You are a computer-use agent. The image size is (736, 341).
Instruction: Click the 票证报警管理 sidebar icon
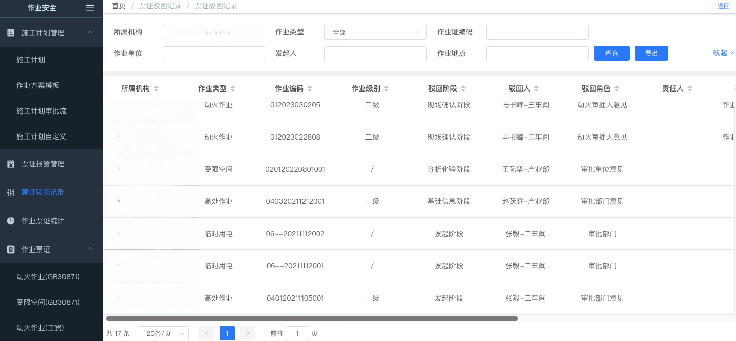click(11, 164)
